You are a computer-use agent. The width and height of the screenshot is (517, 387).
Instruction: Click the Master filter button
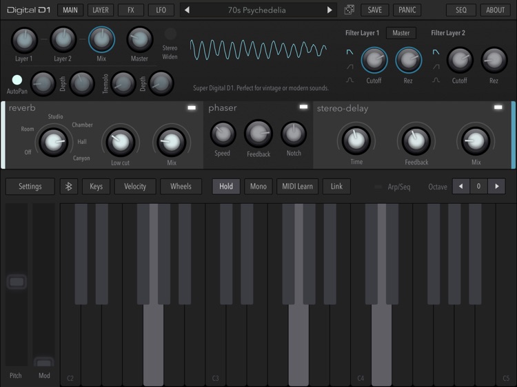(401, 33)
